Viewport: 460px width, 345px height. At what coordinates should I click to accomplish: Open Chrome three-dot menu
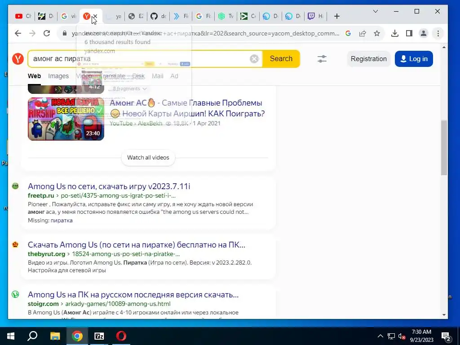click(438, 33)
